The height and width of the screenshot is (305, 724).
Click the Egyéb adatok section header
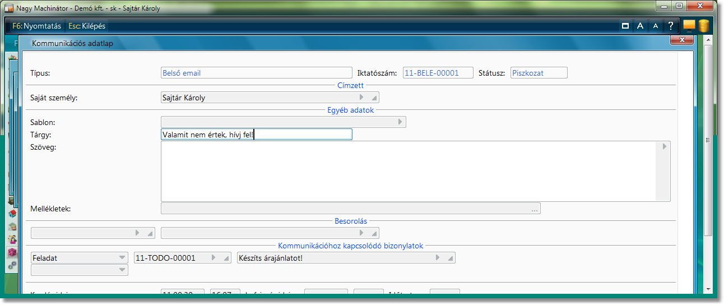pos(350,110)
